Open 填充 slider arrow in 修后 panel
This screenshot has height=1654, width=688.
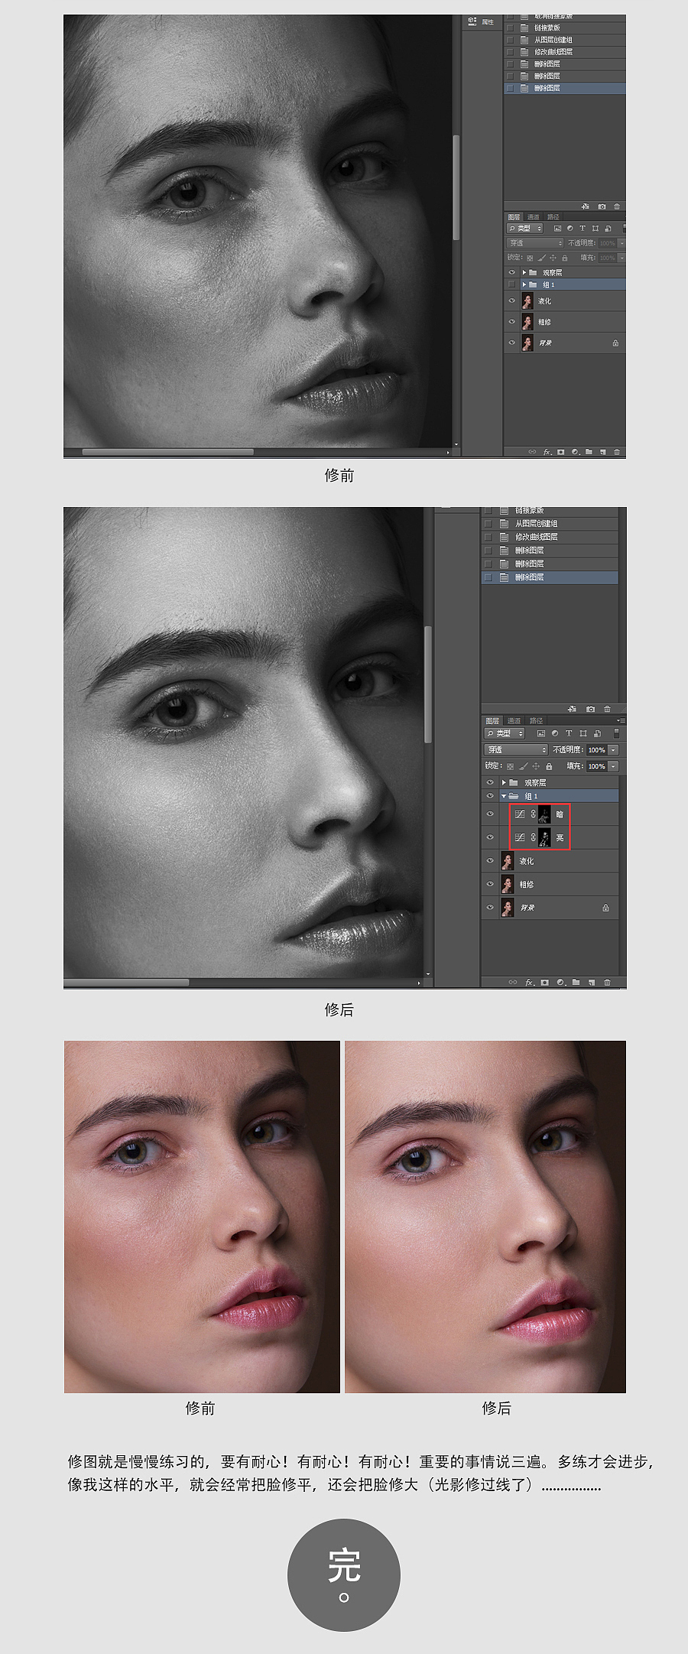click(x=613, y=766)
